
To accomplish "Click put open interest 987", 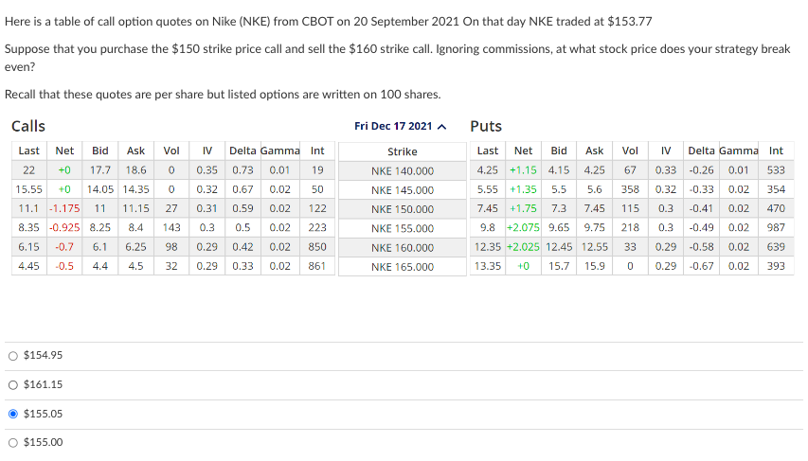I will click(x=776, y=228).
